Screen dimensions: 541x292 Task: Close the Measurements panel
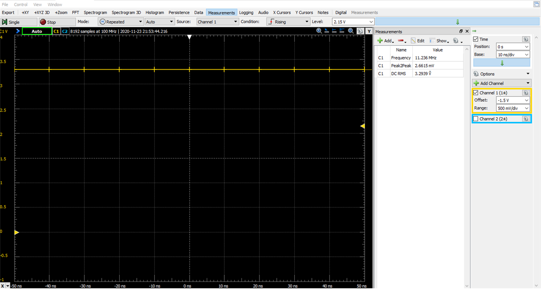pyautogui.click(x=467, y=31)
